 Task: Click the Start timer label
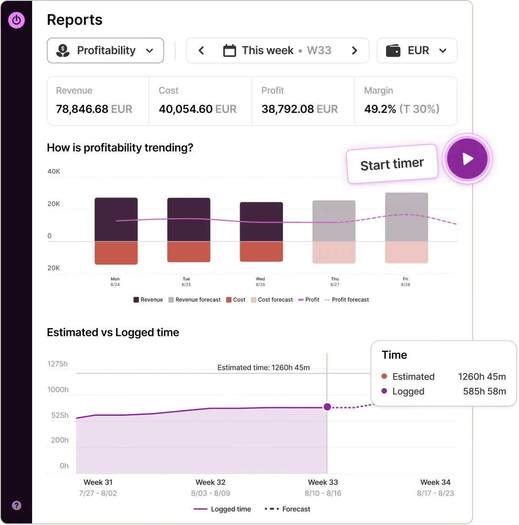click(x=392, y=164)
